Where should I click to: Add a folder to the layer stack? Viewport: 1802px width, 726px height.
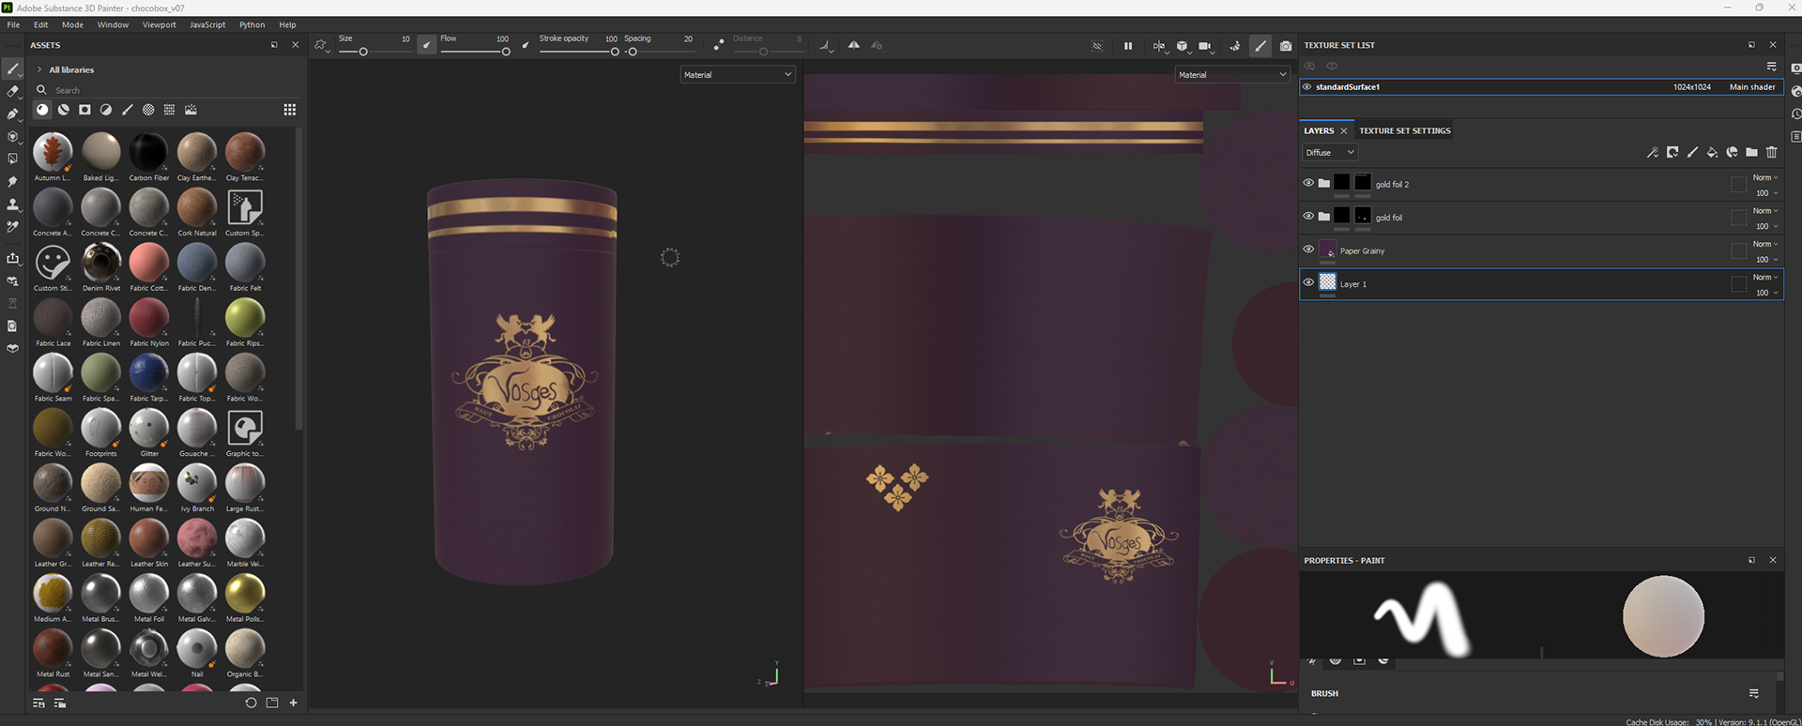pos(1751,152)
